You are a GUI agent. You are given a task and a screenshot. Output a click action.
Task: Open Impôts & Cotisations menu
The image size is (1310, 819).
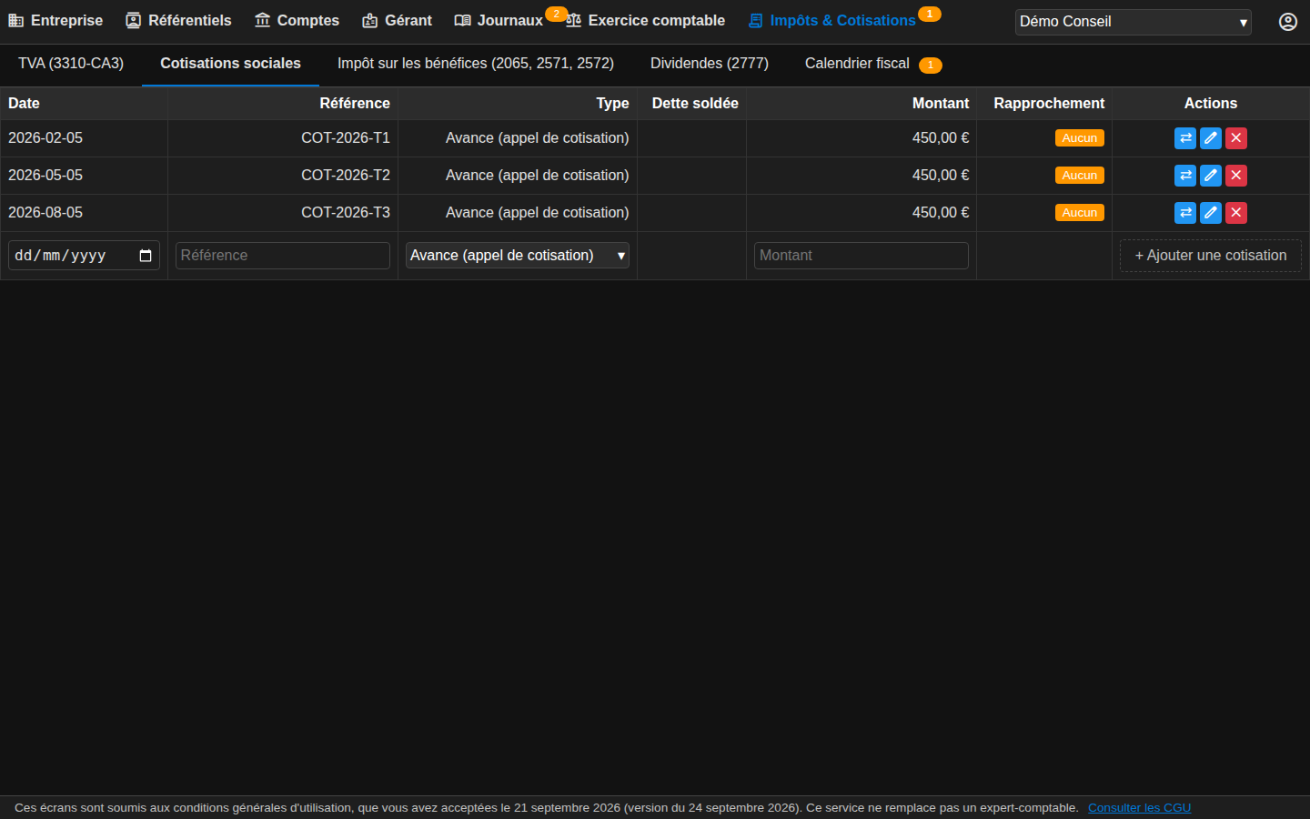[x=831, y=21]
